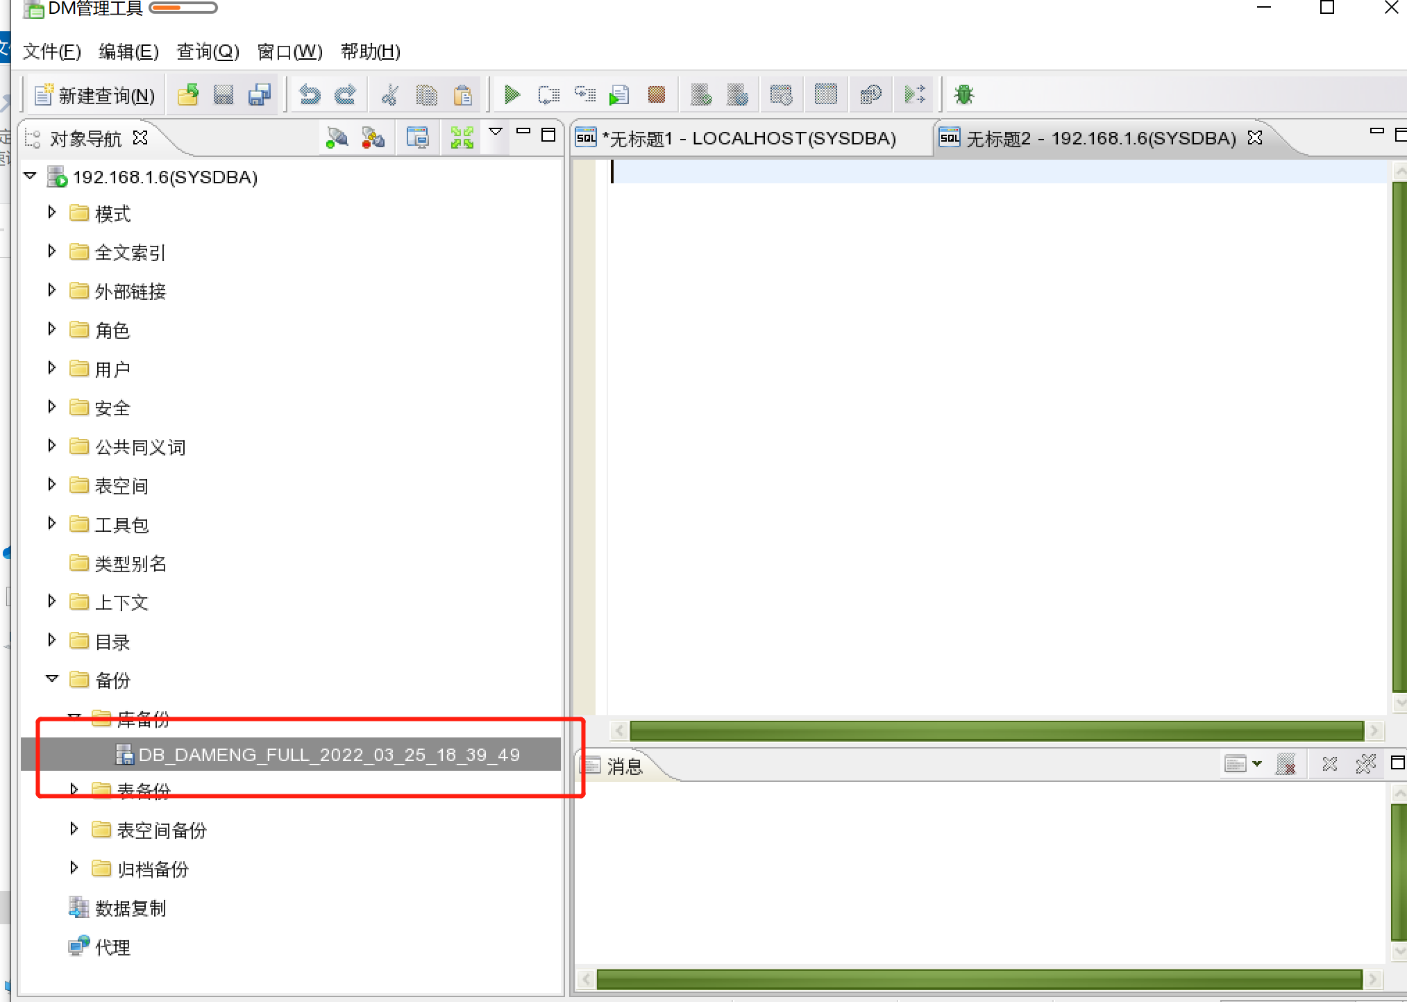Image resolution: width=1407 pixels, height=1002 pixels.
Task: Open the 窗口(W) menu
Action: [289, 51]
